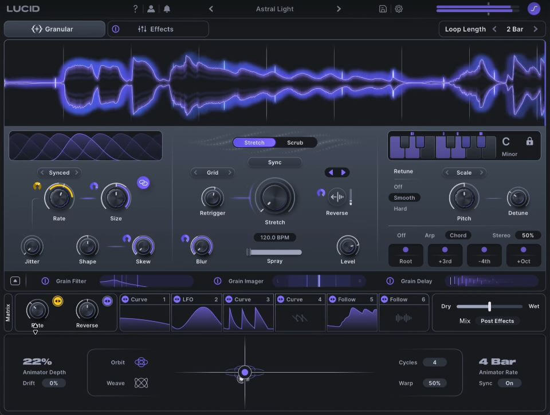Click left chevron of Scale selector
The height and width of the screenshot is (415, 550).
tap(447, 172)
